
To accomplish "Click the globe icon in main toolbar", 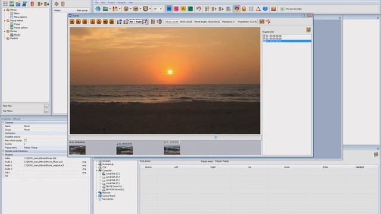I will [x=98, y=9].
